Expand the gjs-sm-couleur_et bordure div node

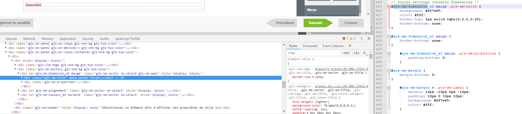[x=19, y=95]
